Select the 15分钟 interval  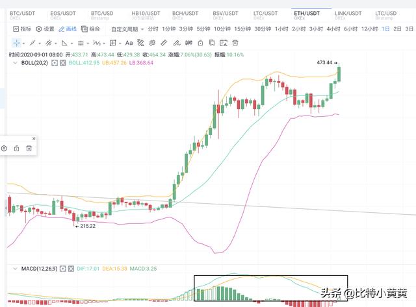coord(242,29)
